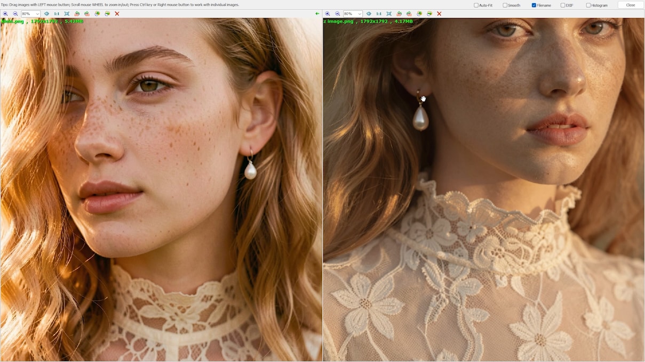Click zoom out icon on left pane

point(15,14)
